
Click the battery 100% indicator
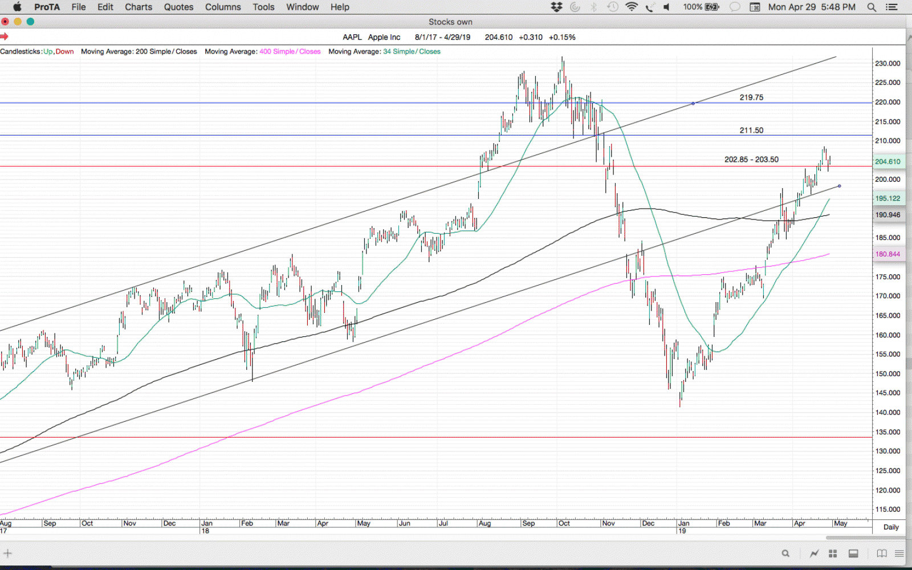click(x=701, y=7)
